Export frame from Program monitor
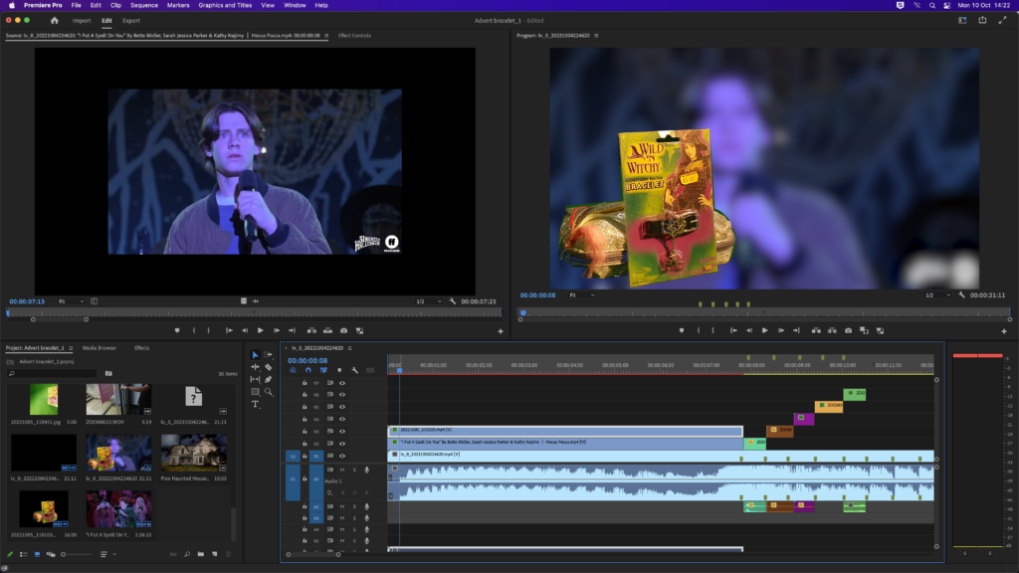This screenshot has height=573, width=1019. tap(848, 330)
